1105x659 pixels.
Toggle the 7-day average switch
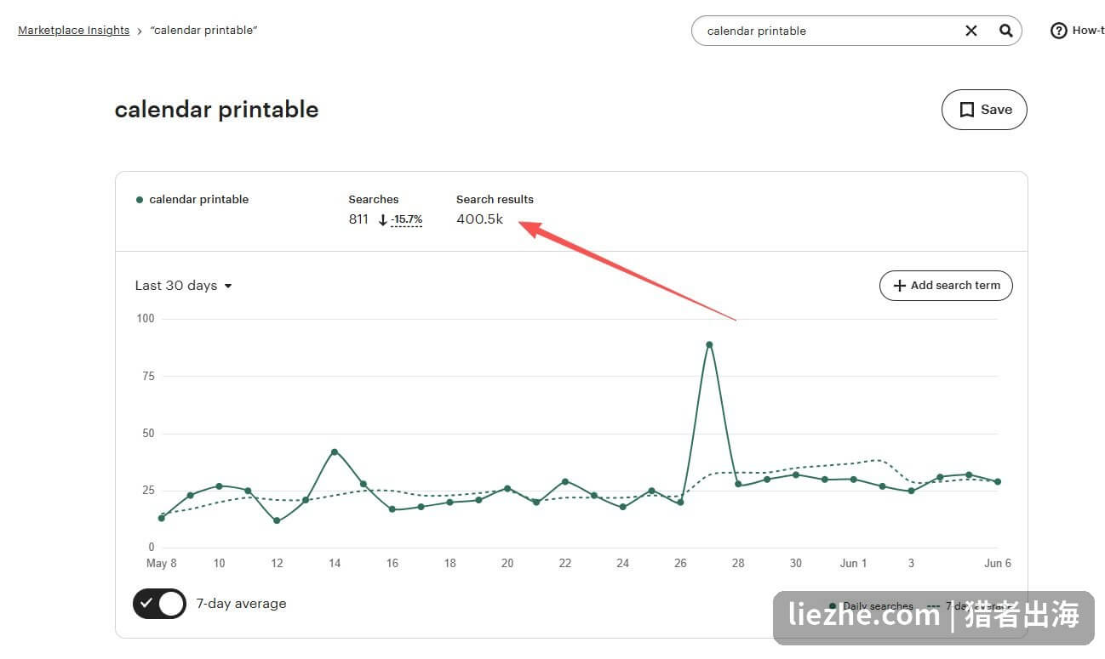[159, 604]
